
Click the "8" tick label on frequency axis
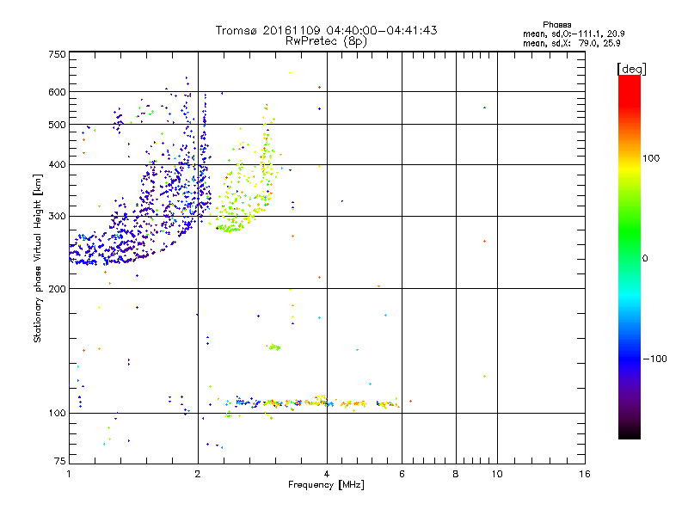456,474
